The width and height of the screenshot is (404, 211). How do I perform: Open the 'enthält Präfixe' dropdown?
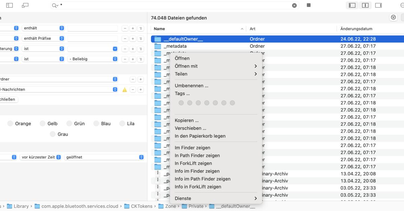[x=43, y=38]
